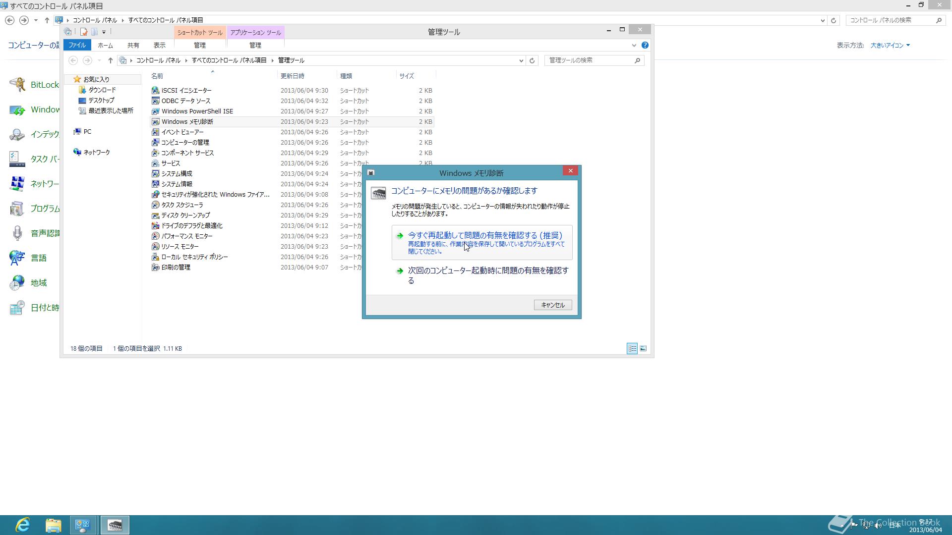This screenshot has height=535, width=952.
Task: Open 地域 in Control Panel
Action: 29,283
